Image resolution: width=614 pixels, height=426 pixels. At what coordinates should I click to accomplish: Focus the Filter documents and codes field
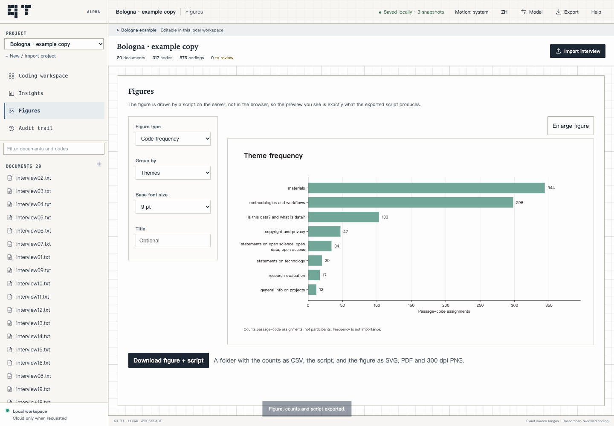[x=54, y=149]
